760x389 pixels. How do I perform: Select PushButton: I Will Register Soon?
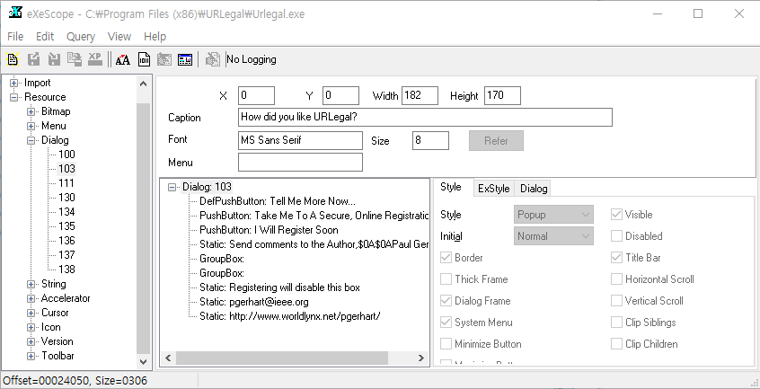[x=269, y=230]
